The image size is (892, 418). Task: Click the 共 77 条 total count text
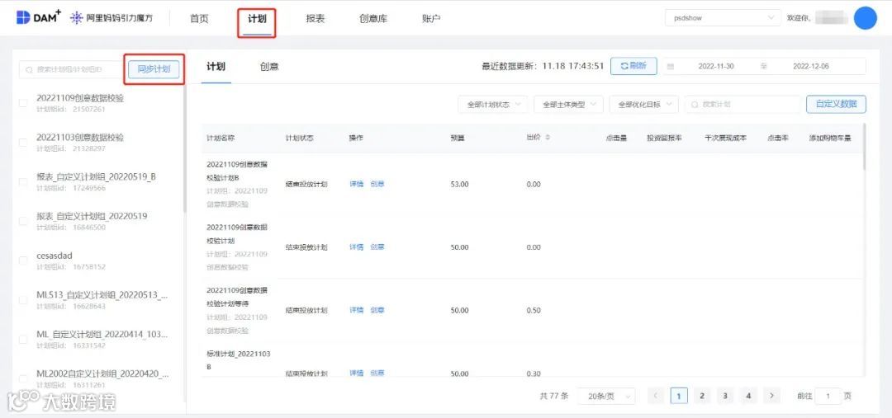554,396
